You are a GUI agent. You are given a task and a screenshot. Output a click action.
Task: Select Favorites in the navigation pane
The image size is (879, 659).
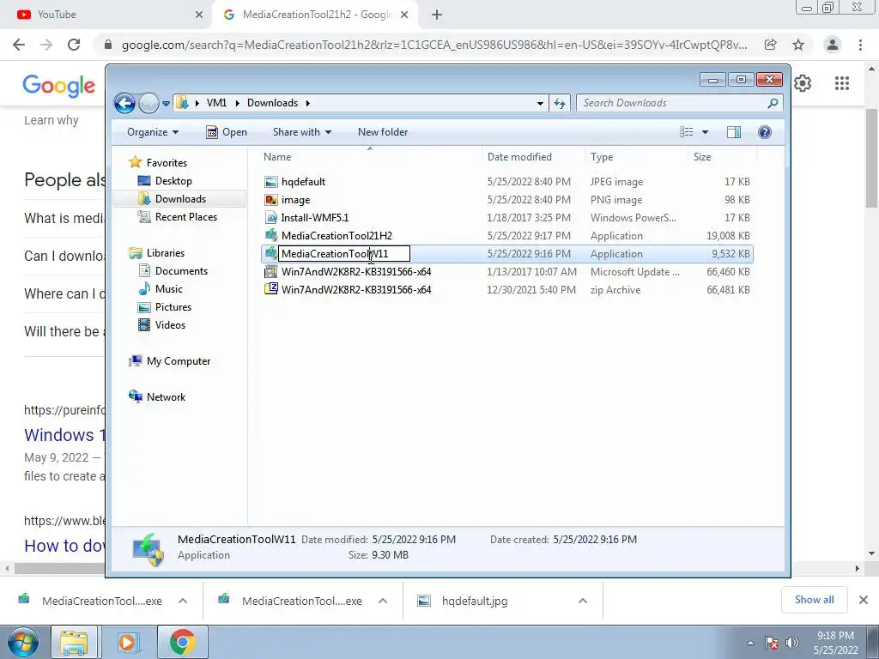click(x=167, y=163)
